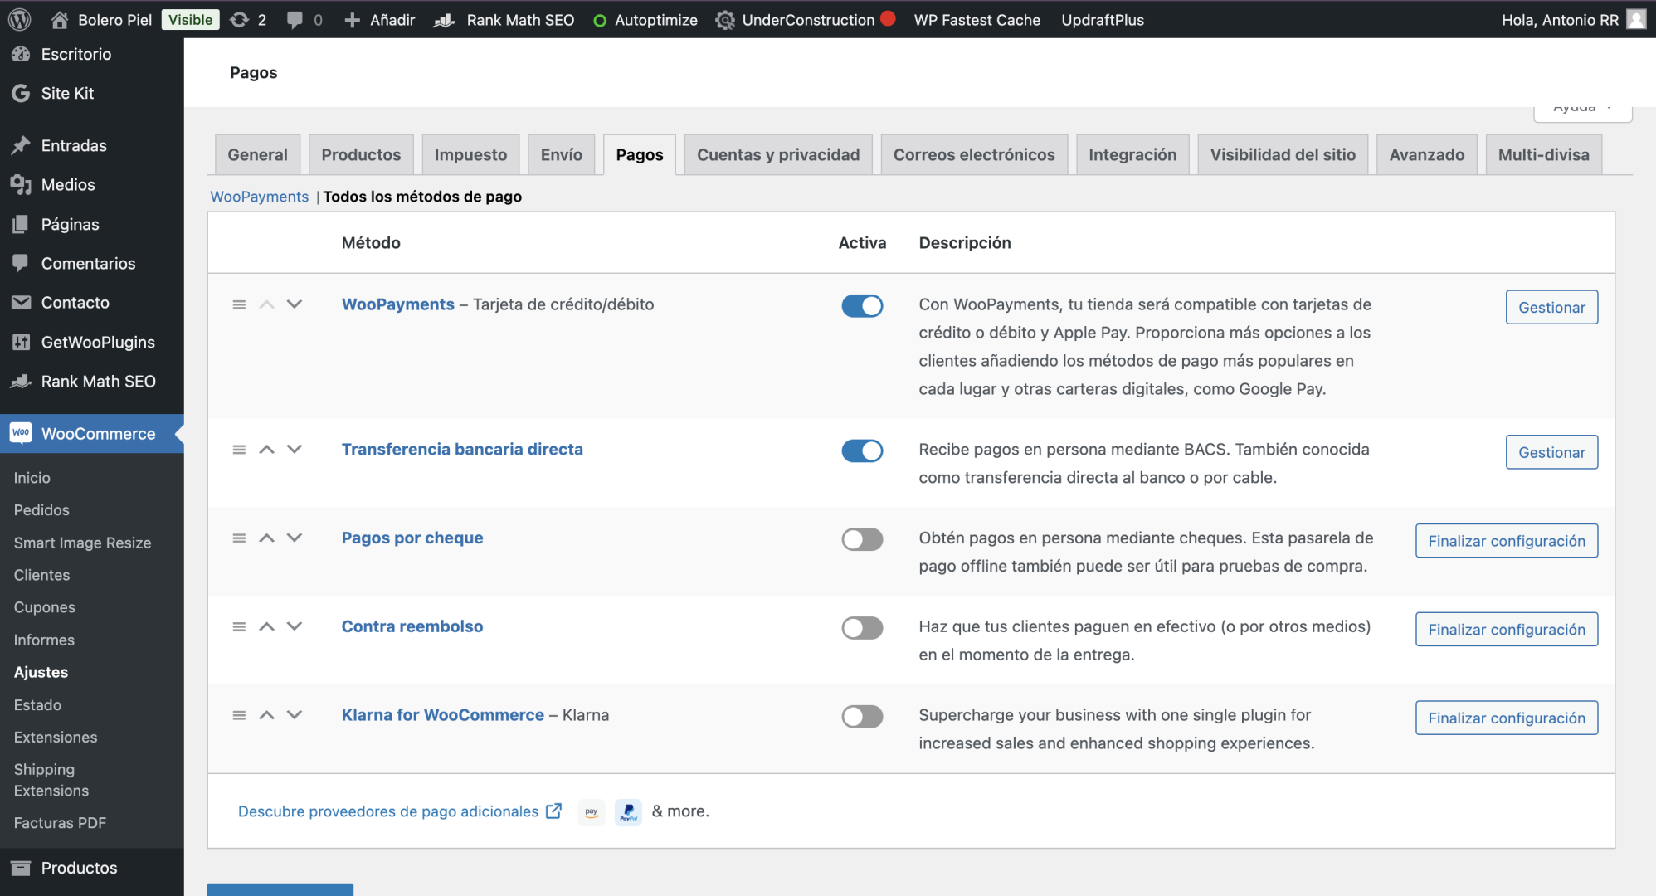Click Finalizar configuración for Pagos por cheque
The width and height of the screenshot is (1656, 896).
tap(1507, 541)
